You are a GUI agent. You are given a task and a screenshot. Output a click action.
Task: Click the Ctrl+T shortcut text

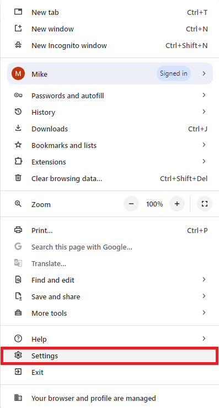[x=197, y=13]
